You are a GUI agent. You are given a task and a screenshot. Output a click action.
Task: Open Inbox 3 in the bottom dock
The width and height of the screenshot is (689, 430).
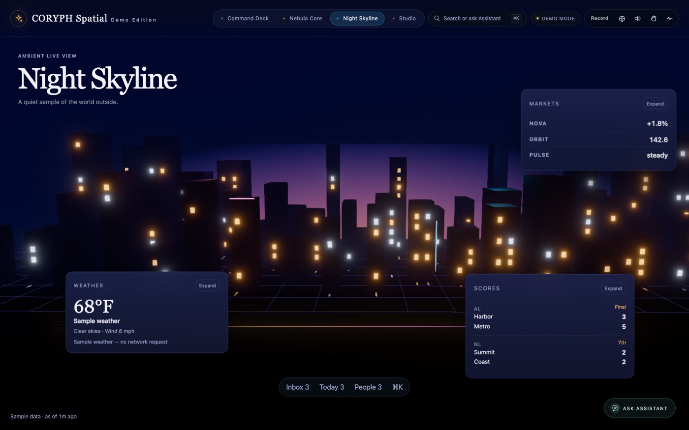(298, 387)
